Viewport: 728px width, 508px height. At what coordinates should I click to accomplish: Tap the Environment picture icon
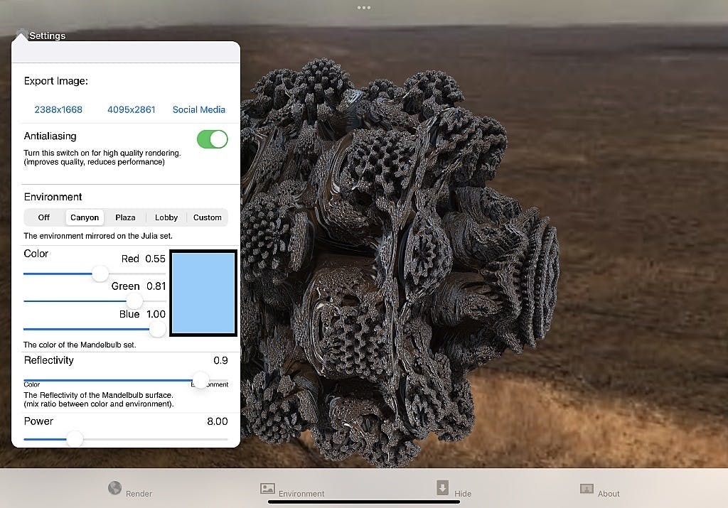click(267, 489)
